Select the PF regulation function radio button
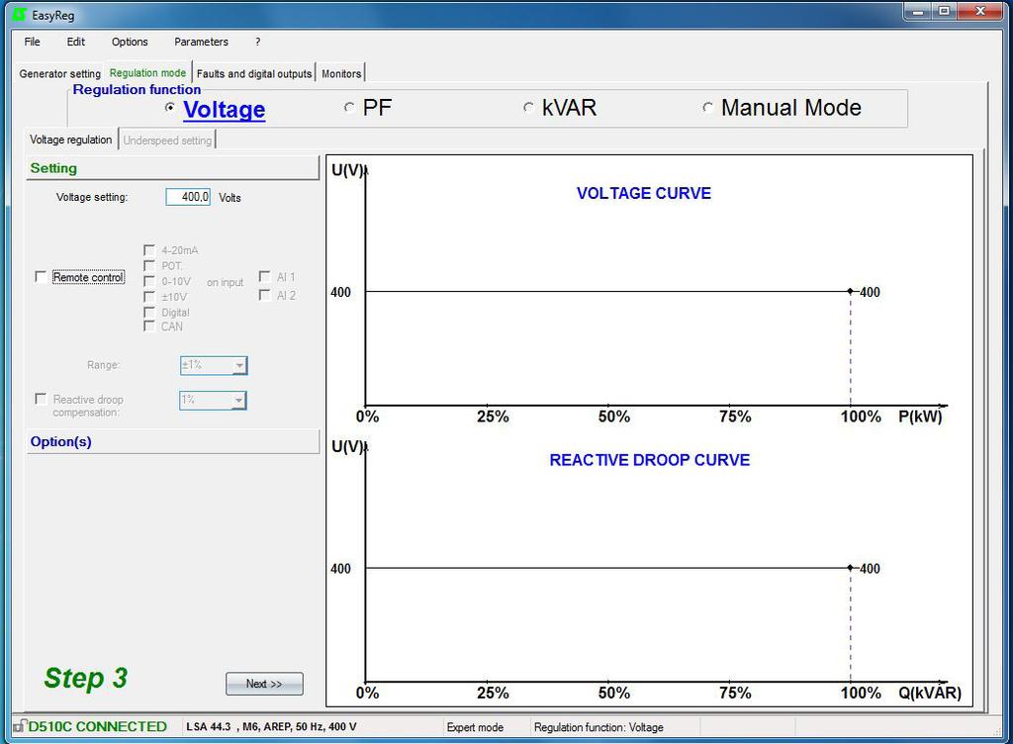 [349, 108]
